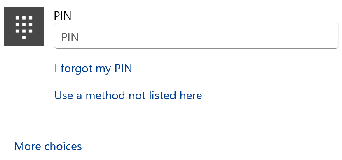Select the alternative sign-in method link
Viewport: 342px width, 160px height.
[x=128, y=95]
